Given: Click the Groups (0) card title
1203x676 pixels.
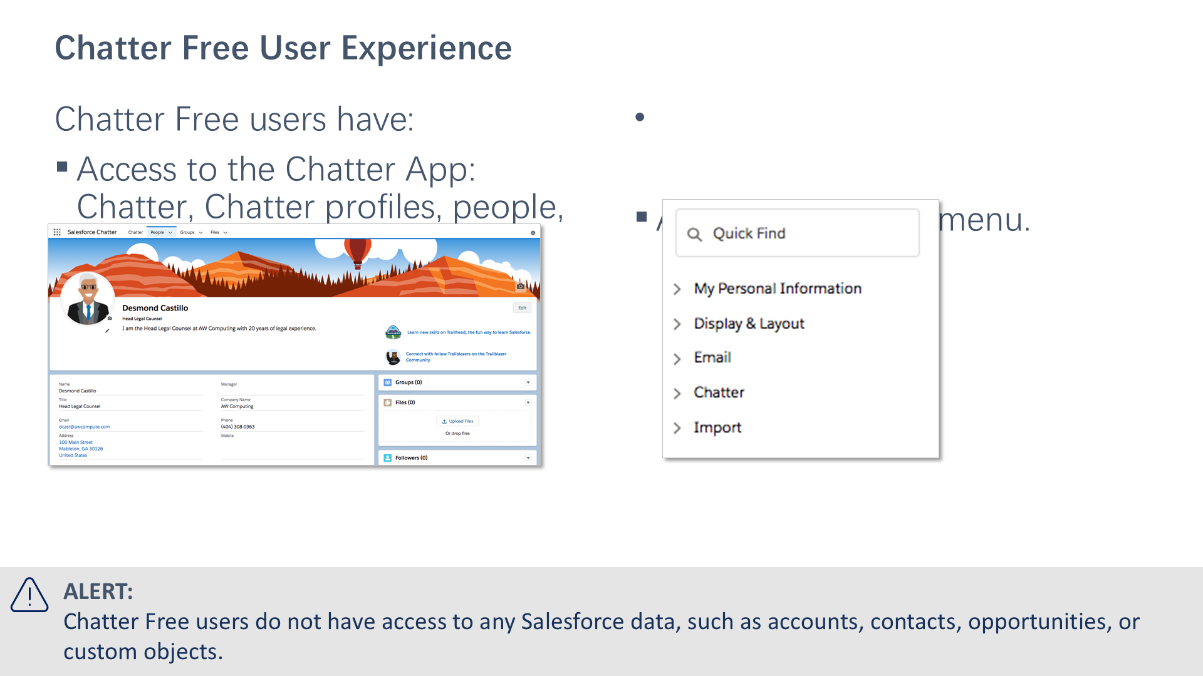Looking at the screenshot, I should point(409,382).
